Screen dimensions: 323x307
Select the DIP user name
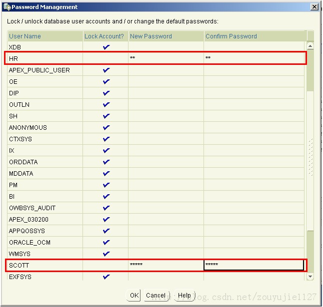14,93
